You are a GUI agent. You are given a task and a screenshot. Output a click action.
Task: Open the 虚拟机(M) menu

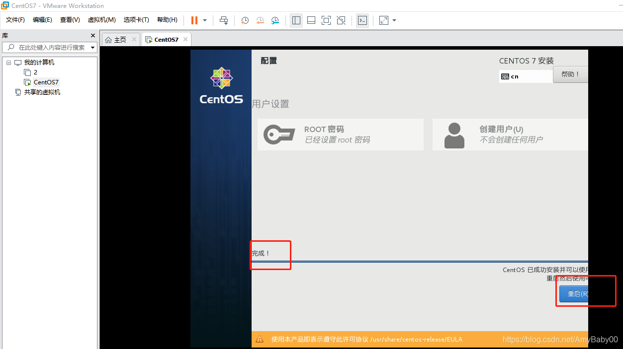click(101, 20)
